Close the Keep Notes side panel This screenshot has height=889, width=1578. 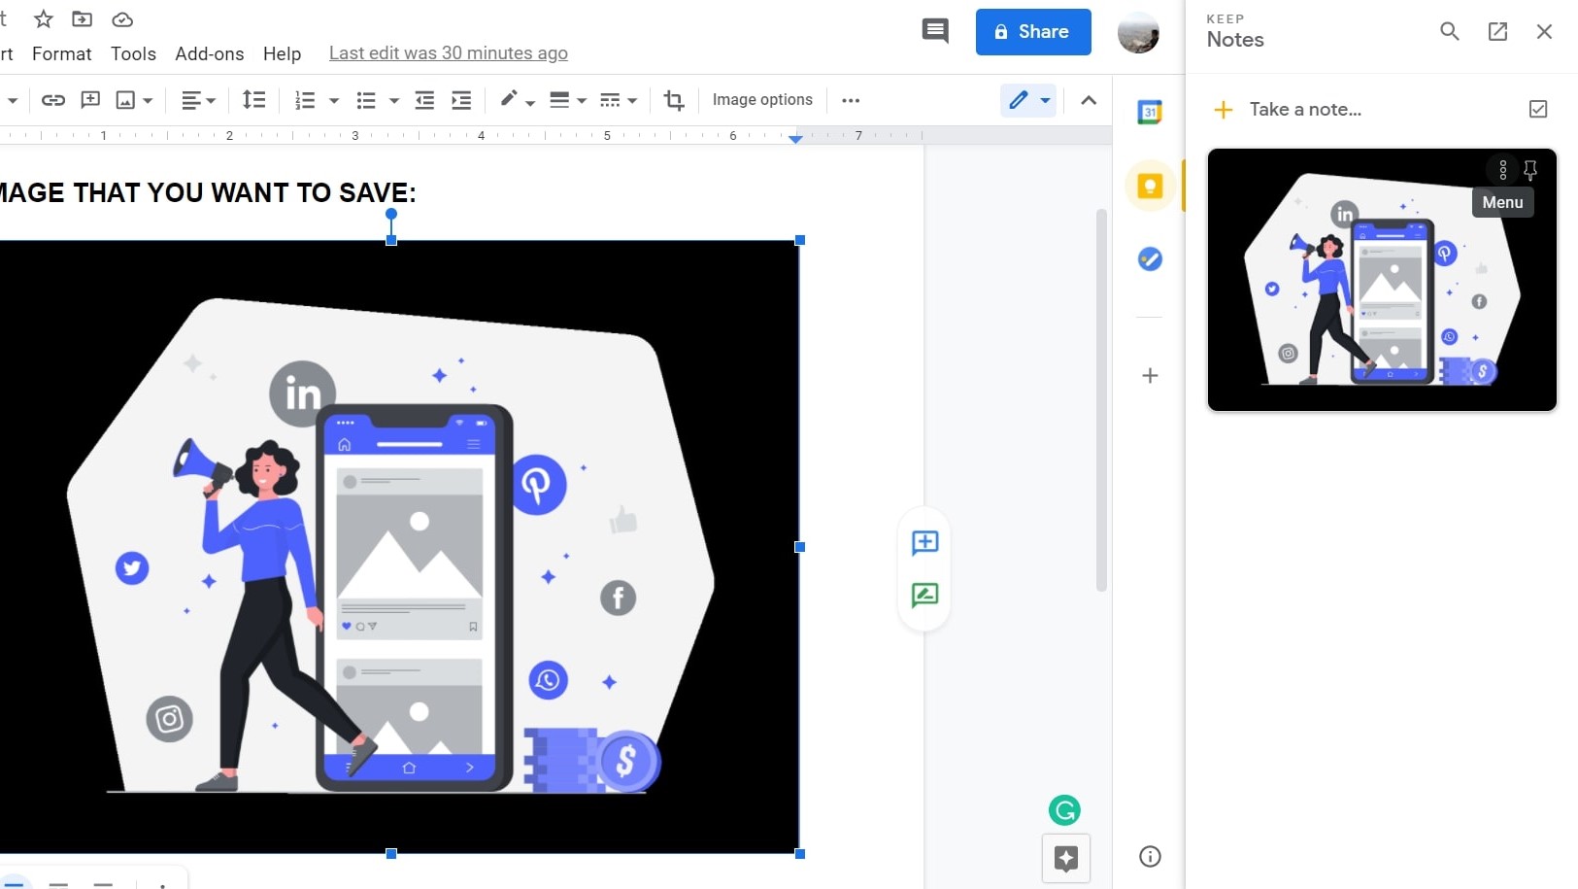point(1545,31)
